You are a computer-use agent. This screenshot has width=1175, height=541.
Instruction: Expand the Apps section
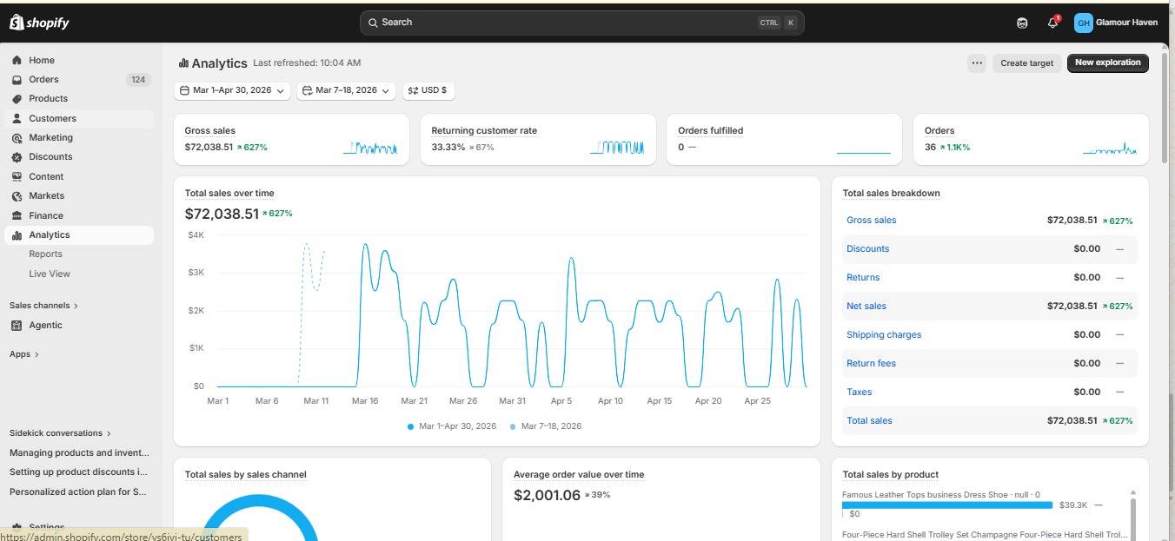click(x=24, y=354)
